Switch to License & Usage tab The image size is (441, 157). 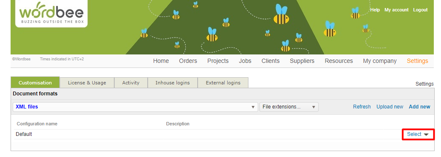click(87, 83)
